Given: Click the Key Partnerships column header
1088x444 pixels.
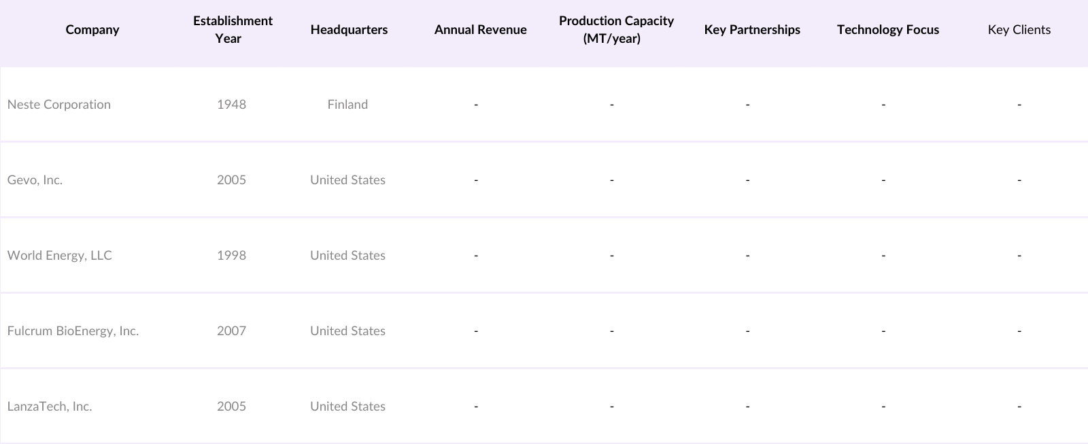Looking at the screenshot, I should click(x=752, y=30).
